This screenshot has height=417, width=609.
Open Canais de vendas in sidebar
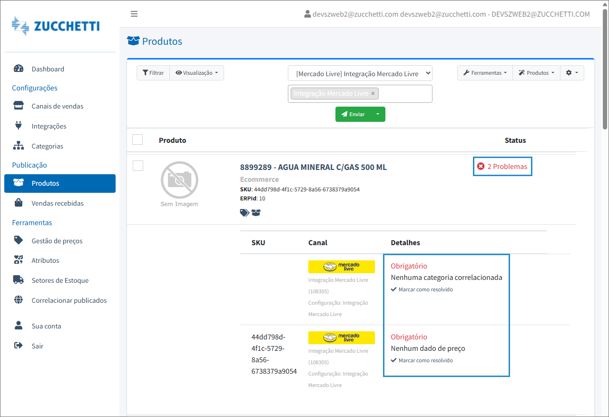(57, 106)
